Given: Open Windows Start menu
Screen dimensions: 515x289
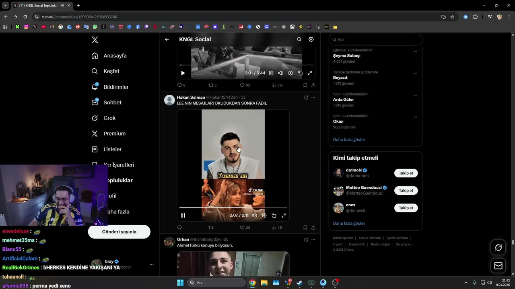Looking at the screenshot, I should [x=180, y=283].
